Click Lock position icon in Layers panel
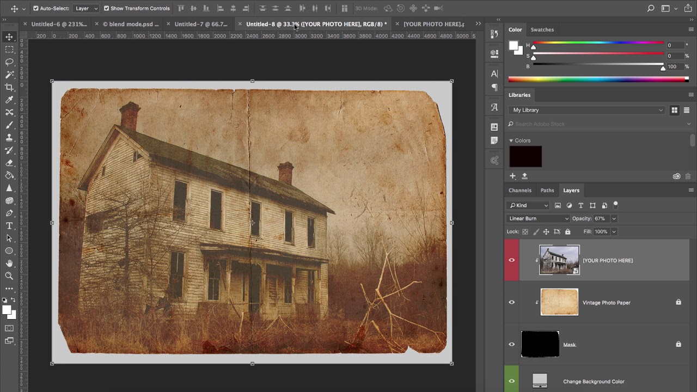Viewport: 697px width, 392px height. [546, 231]
